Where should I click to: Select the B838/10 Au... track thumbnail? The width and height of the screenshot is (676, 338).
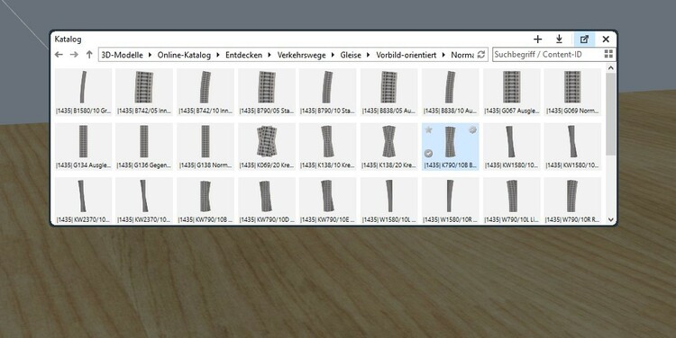(x=451, y=92)
